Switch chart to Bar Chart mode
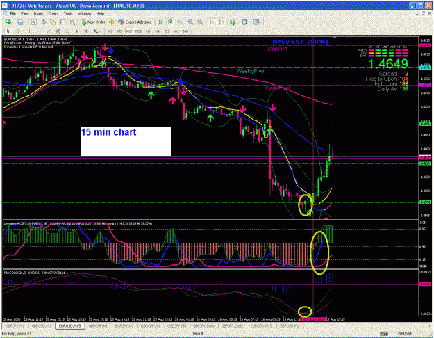 click(x=160, y=22)
